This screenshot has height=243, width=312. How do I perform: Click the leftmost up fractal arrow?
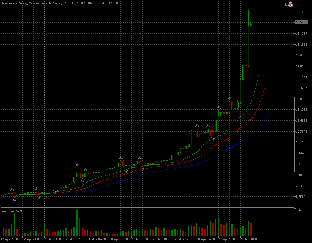[12, 189]
